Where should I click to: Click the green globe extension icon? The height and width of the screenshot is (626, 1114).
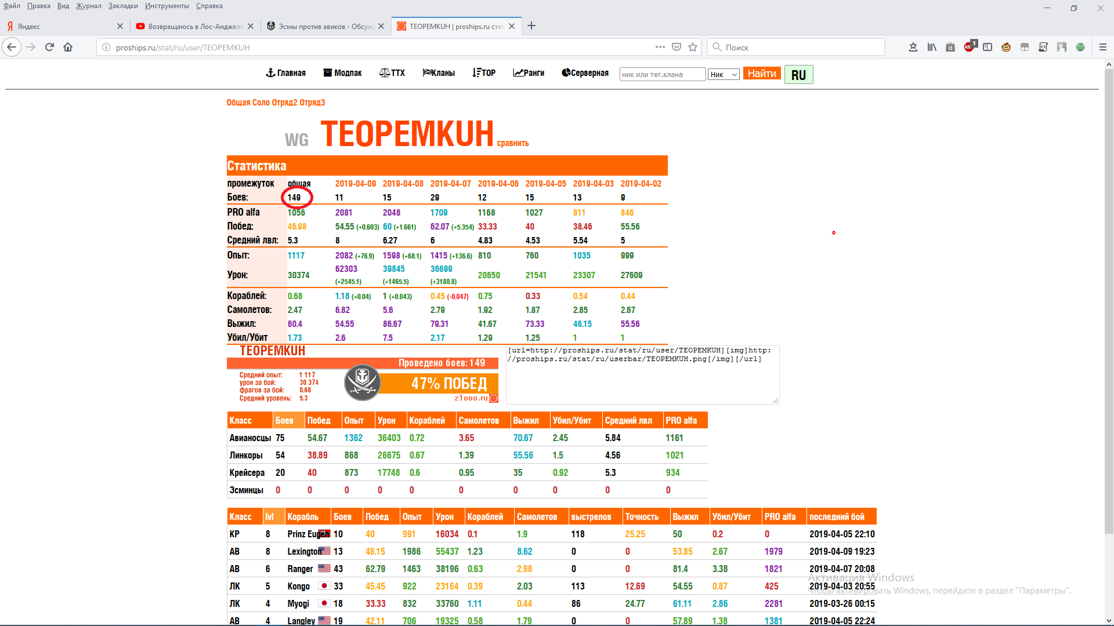pyautogui.click(x=1080, y=47)
